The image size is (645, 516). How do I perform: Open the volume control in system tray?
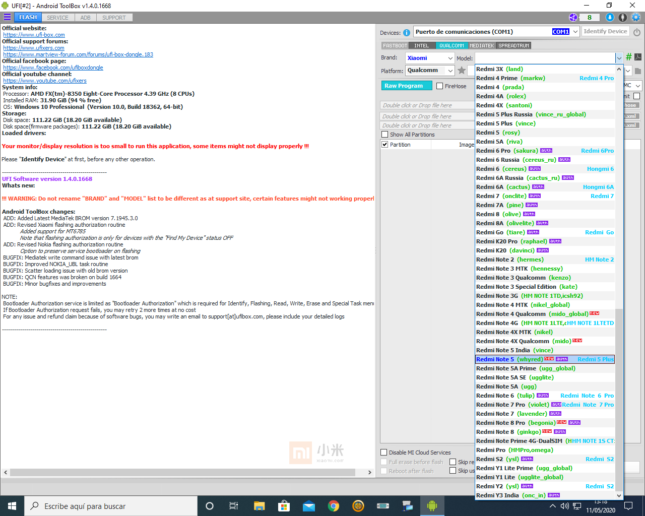pyautogui.click(x=565, y=506)
